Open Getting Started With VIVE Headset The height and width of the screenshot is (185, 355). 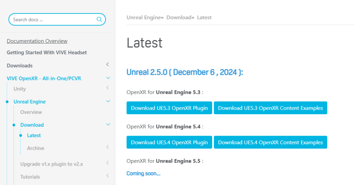47,52
